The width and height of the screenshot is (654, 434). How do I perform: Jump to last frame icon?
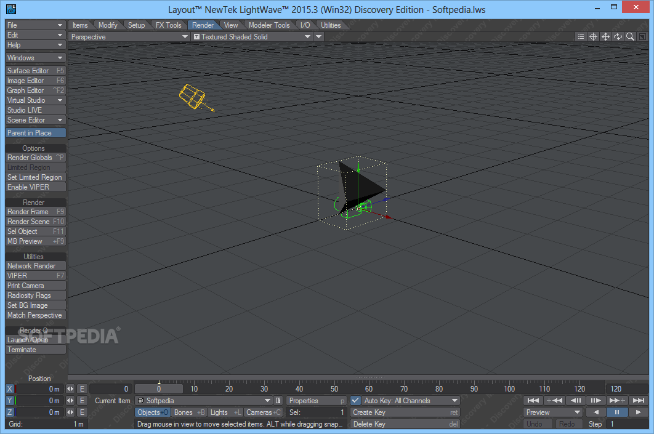[639, 400]
